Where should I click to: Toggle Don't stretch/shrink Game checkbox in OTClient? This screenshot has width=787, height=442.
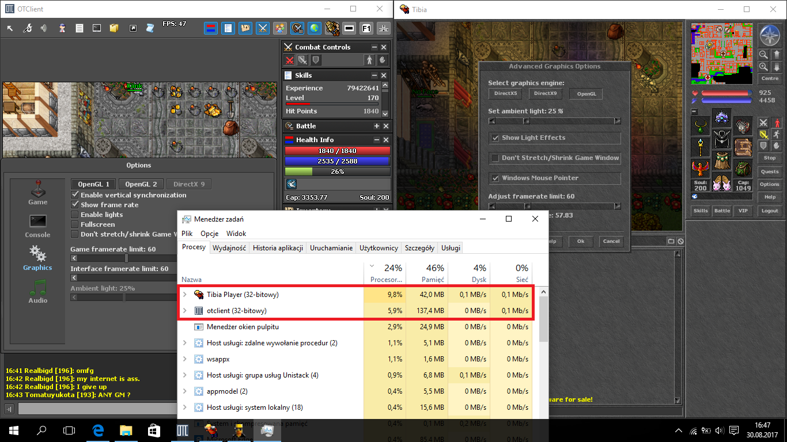(74, 234)
